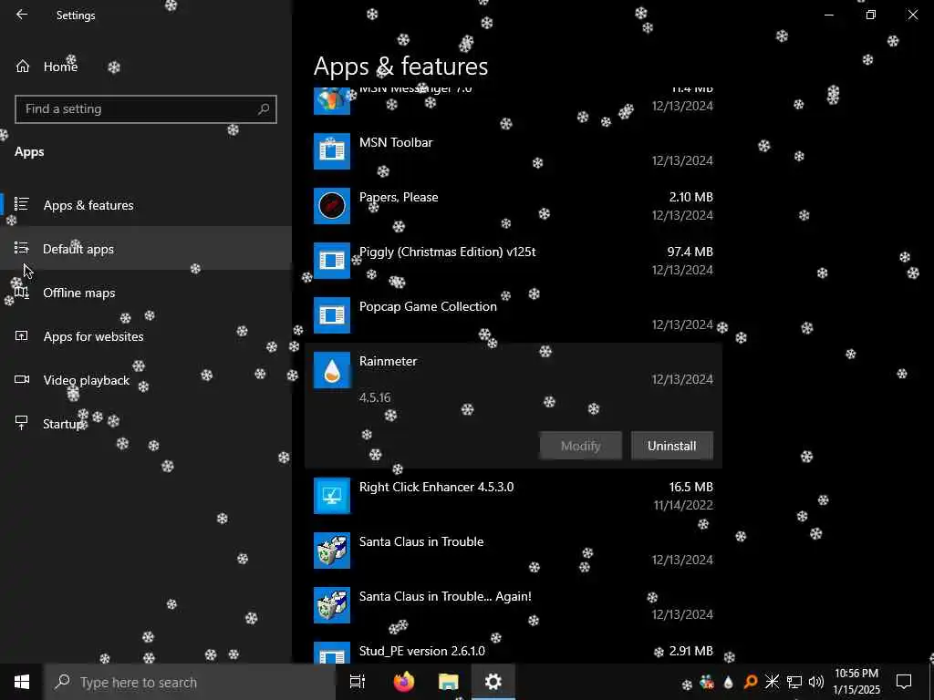934x700 pixels.
Task: Select the Video playback sidebar icon
Action: (22, 380)
